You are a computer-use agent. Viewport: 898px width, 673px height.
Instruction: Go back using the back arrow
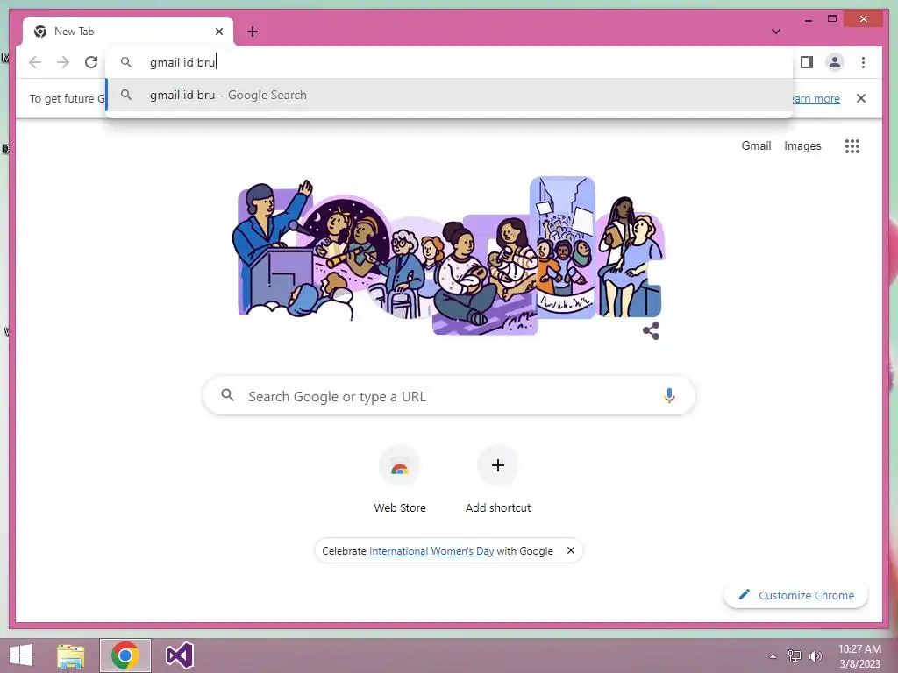(x=35, y=62)
